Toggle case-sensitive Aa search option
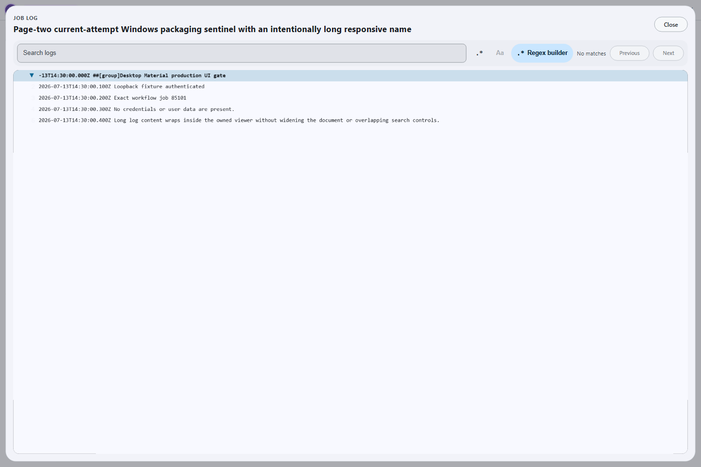 [x=500, y=53]
